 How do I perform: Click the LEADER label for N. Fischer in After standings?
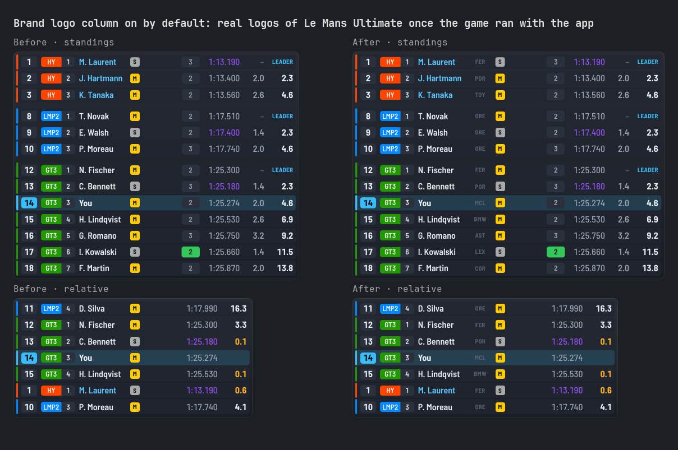(648, 170)
